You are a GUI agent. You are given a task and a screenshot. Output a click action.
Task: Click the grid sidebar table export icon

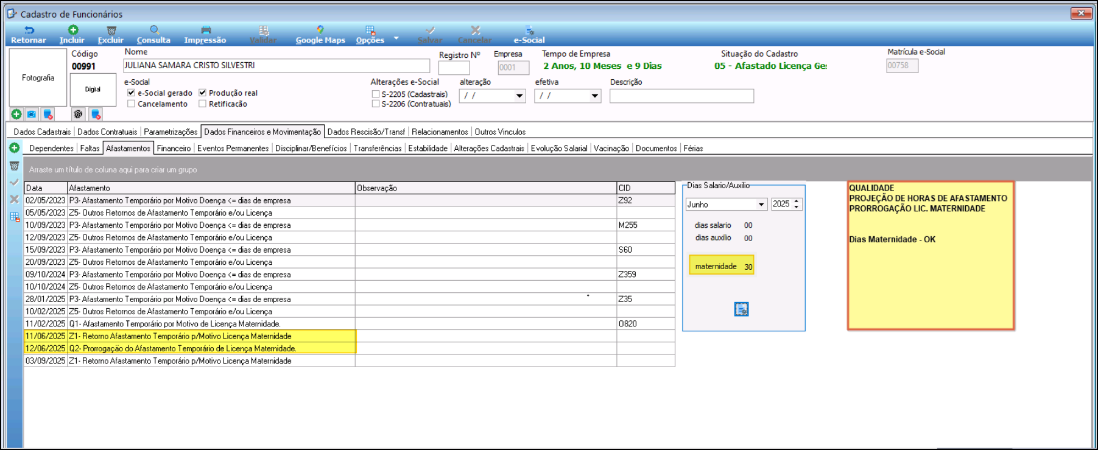(x=15, y=216)
